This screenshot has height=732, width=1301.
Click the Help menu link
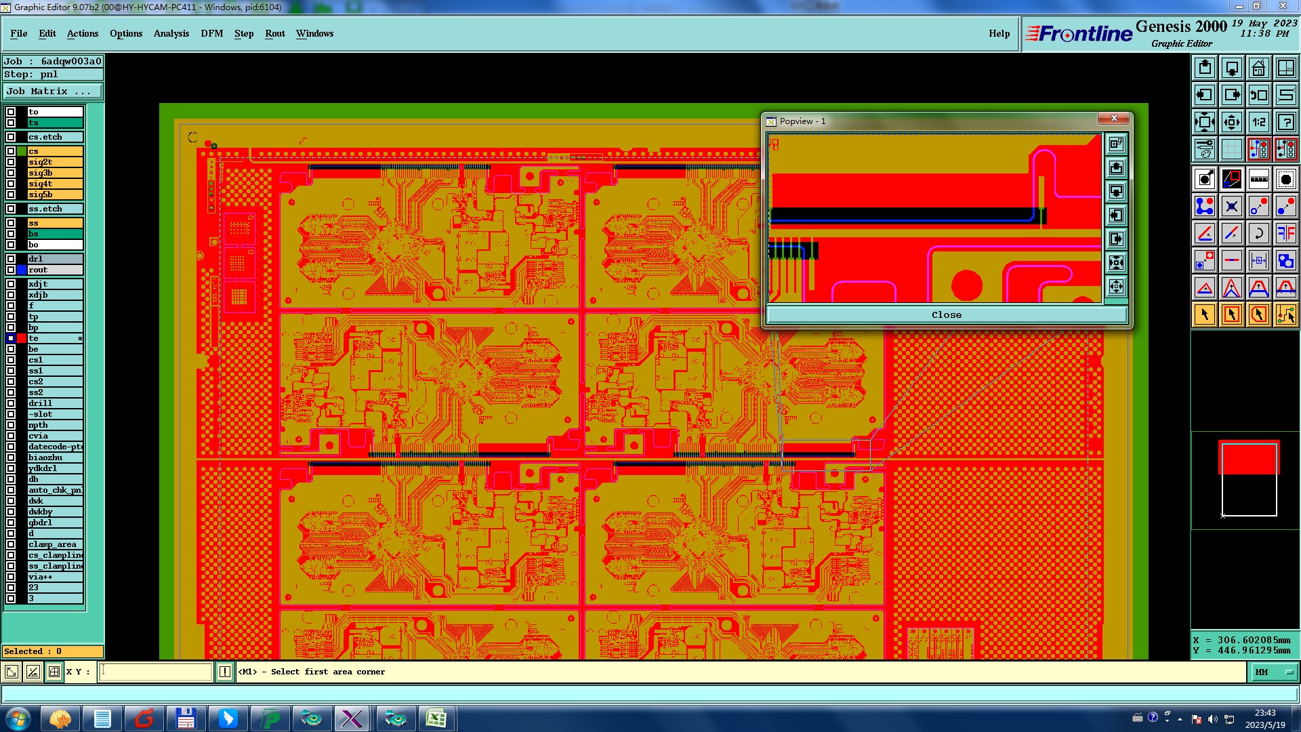pyautogui.click(x=998, y=33)
